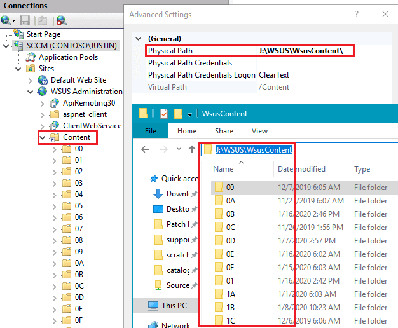The height and width of the screenshot is (328, 398).
Task: Click the Save icon in Connections toolbar
Action: pos(25,20)
